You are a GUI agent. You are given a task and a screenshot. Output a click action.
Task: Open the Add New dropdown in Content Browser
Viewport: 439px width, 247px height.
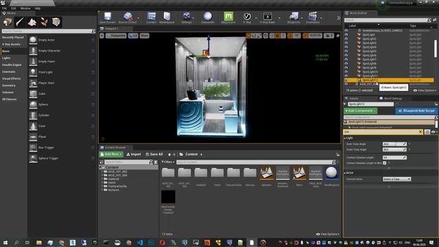click(x=111, y=154)
